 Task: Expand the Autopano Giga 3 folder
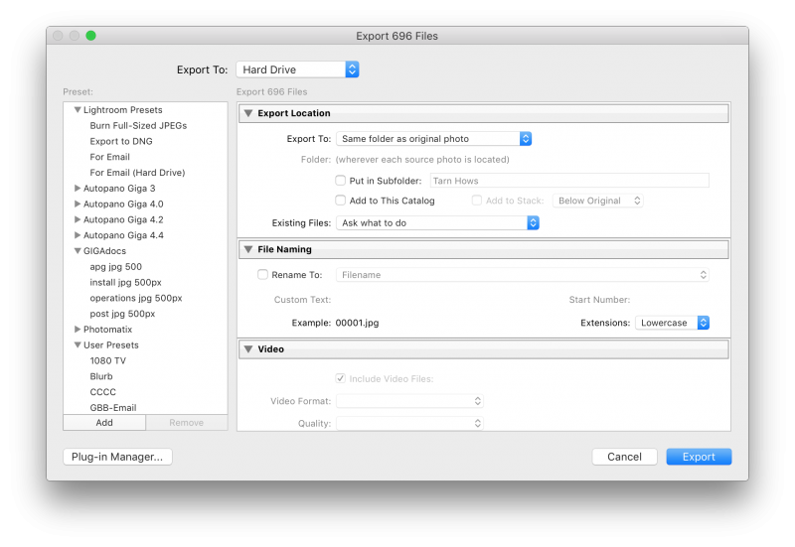[78, 189]
